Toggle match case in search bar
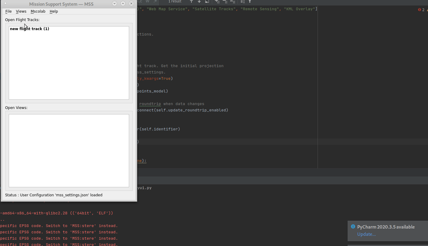Image resolution: width=428 pixels, height=246 pixels. (x=139, y=2)
